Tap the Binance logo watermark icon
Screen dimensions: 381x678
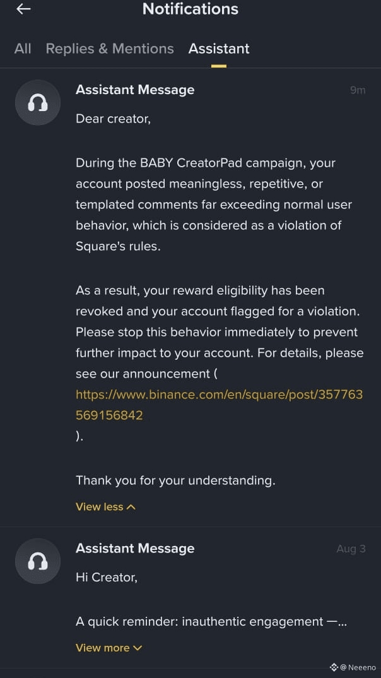334,667
